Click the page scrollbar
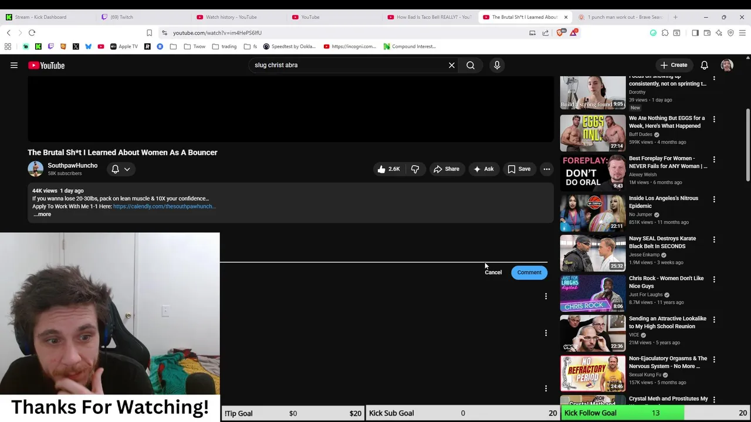Viewport: 751px width, 422px height. coord(747,145)
